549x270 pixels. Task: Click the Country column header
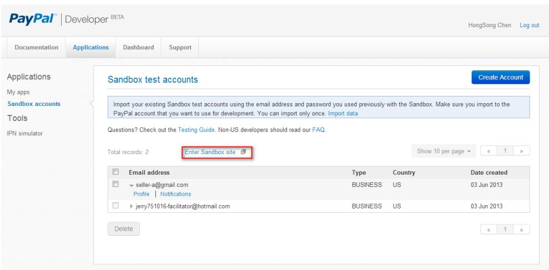point(404,172)
